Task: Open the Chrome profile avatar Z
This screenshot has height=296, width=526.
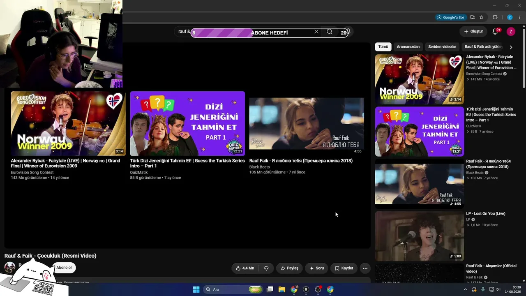Action: click(x=510, y=17)
